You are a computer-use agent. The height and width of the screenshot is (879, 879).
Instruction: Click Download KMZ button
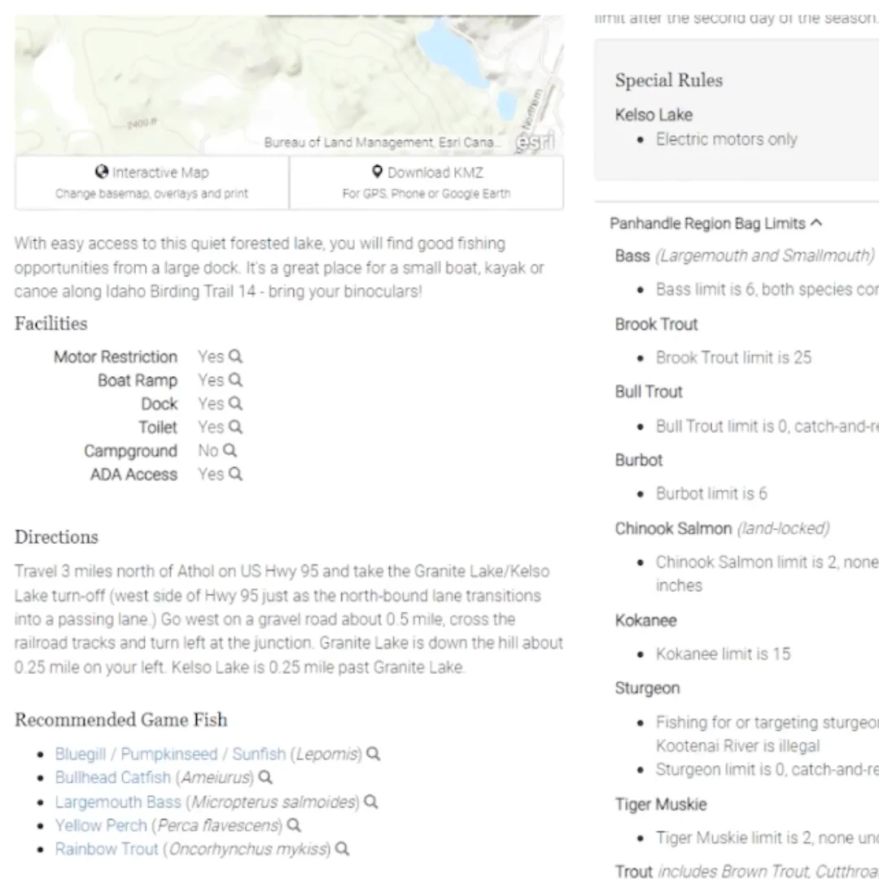pos(426,183)
